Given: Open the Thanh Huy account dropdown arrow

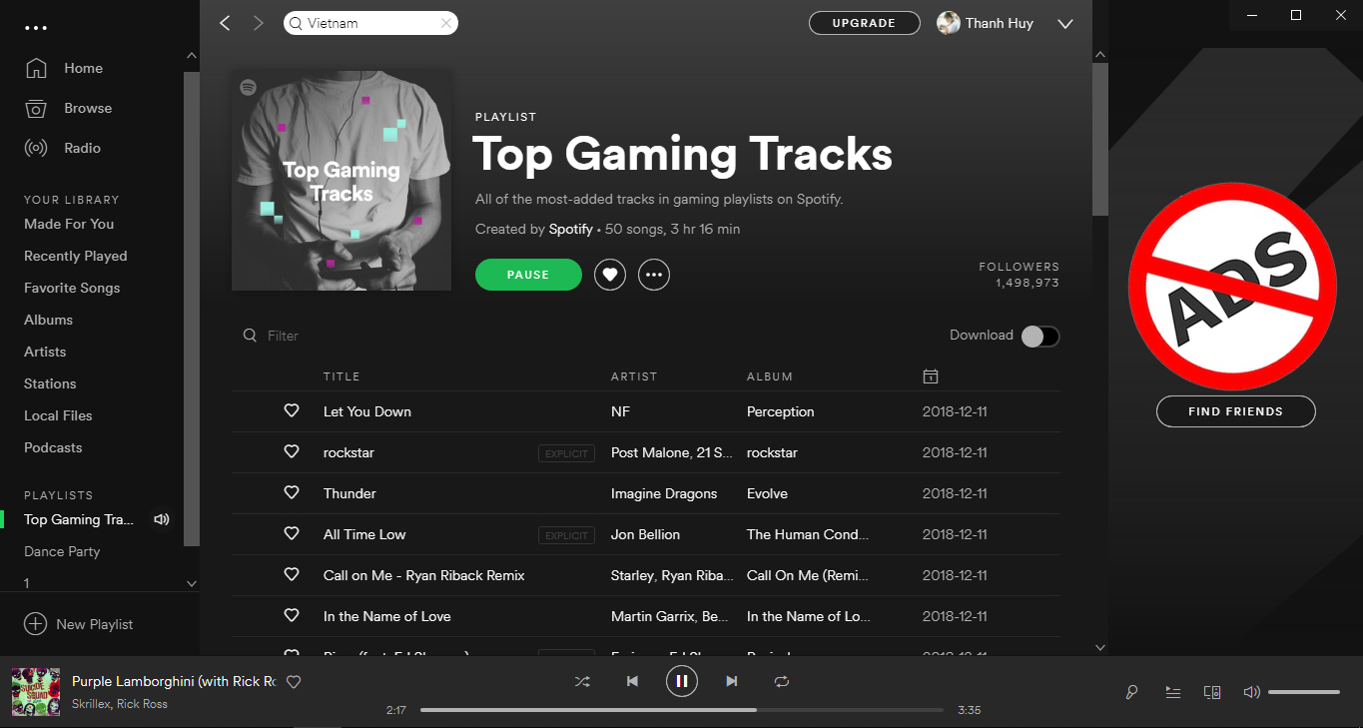Looking at the screenshot, I should (1064, 24).
